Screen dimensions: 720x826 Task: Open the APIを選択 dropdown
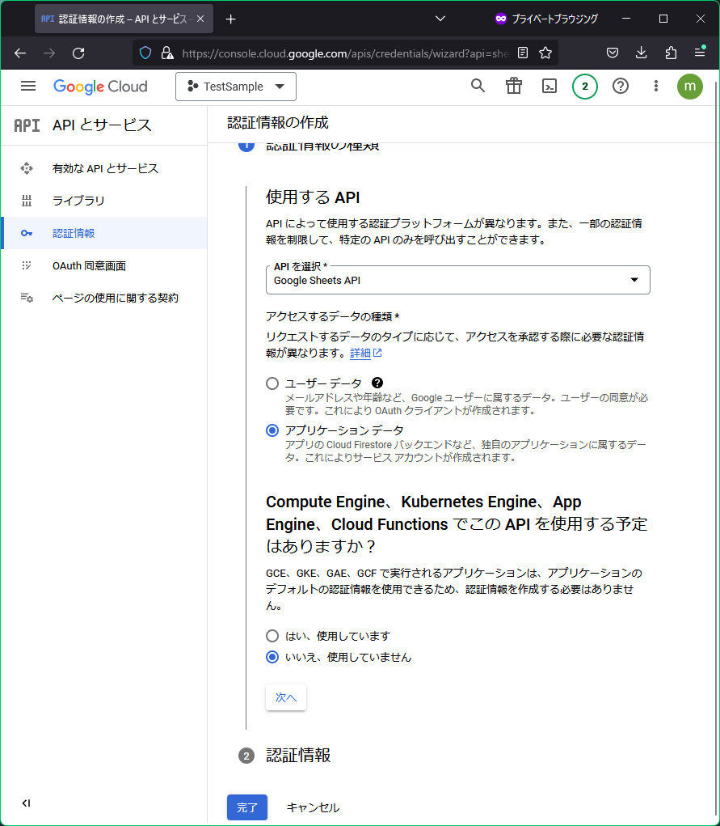pos(457,280)
